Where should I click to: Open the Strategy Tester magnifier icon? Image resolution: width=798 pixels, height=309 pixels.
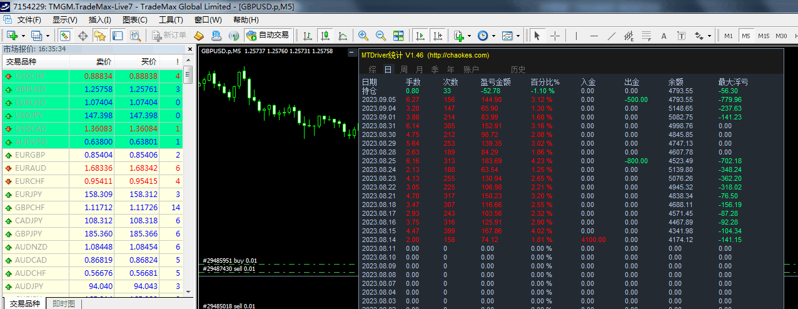coord(135,36)
